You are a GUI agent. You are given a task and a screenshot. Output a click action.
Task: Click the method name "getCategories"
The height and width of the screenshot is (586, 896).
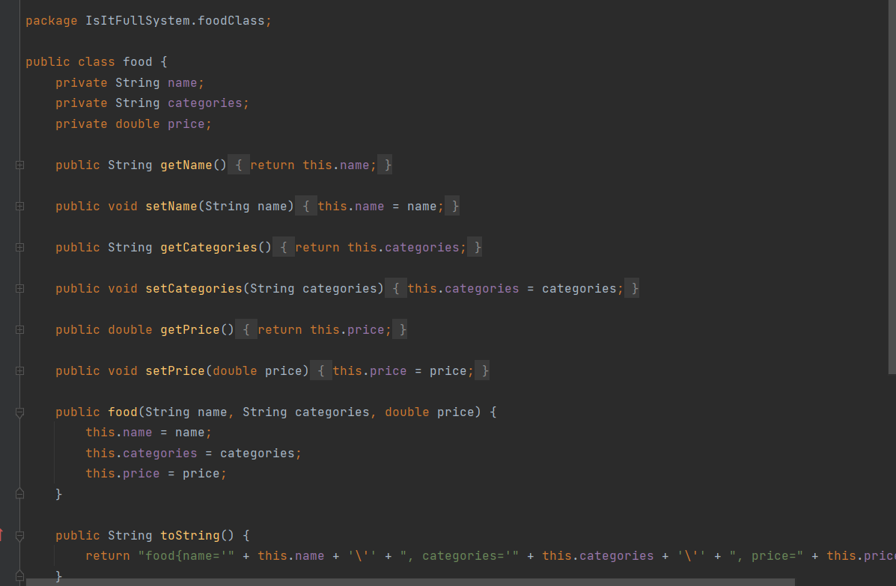[209, 247]
